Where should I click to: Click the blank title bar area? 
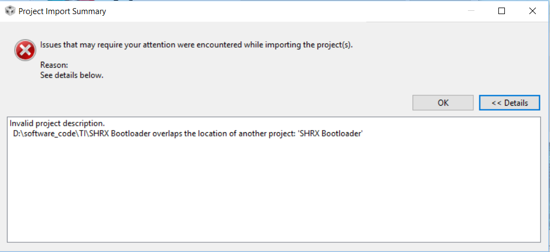tap(272, 11)
